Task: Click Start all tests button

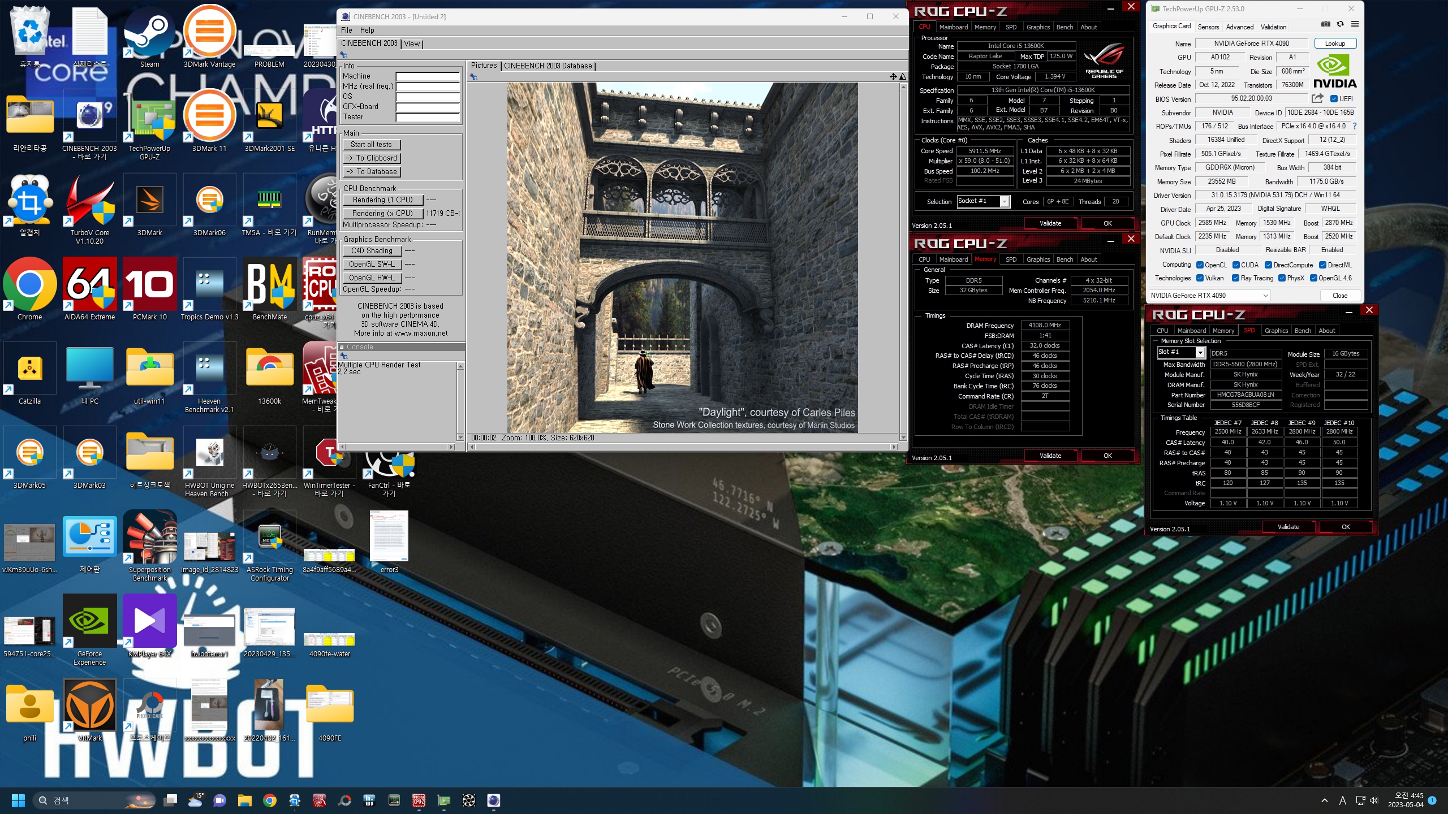Action: click(x=371, y=145)
